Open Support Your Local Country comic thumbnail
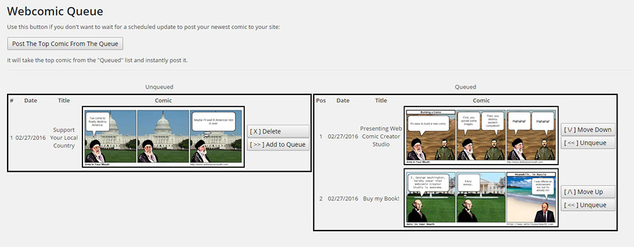Image resolution: width=634 pixels, height=247 pixels. coord(164,137)
